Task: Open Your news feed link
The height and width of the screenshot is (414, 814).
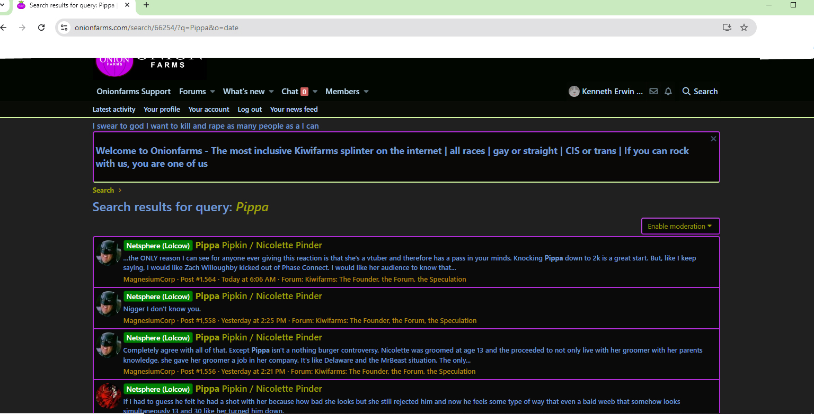Action: click(x=294, y=110)
